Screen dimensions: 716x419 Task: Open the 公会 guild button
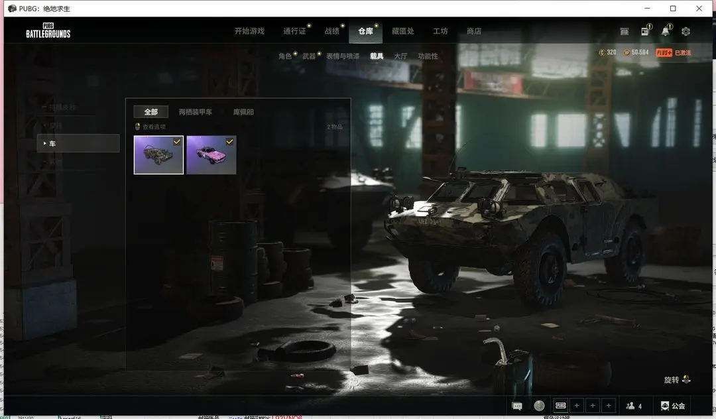673,406
